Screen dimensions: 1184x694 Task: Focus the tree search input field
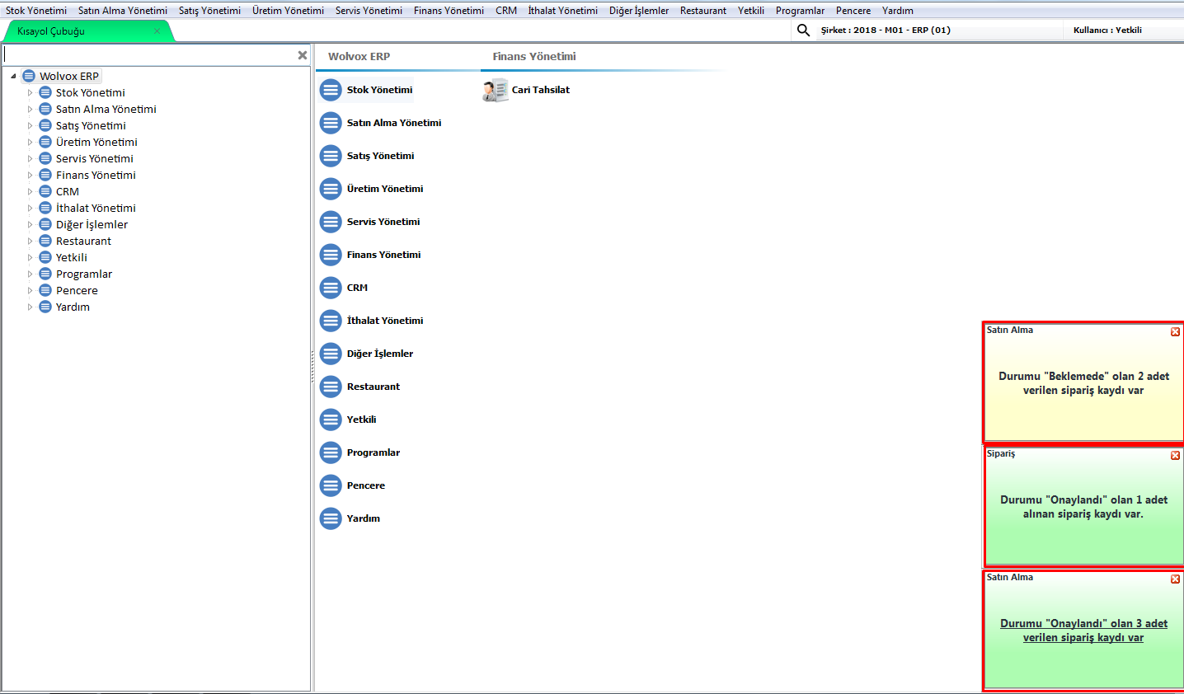click(149, 55)
